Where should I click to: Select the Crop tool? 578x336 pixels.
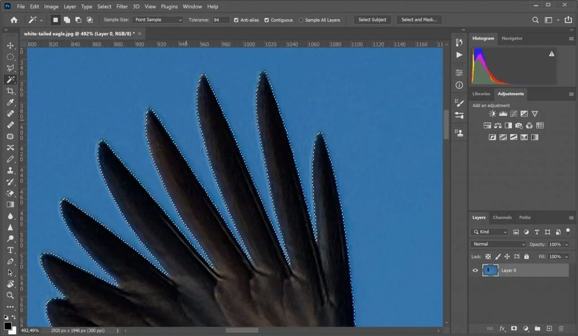tap(10, 91)
